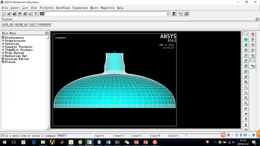Open the Help menu
The width and height of the screenshot is (260, 146).
click(120, 8)
